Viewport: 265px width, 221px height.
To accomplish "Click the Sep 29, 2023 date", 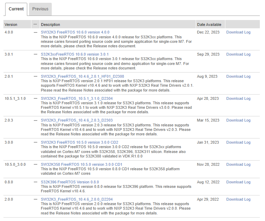I will click(208, 54).
